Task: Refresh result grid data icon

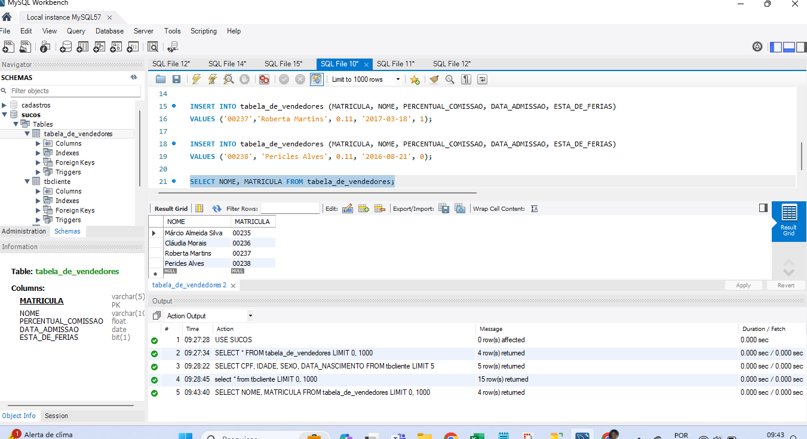Action: click(217, 208)
